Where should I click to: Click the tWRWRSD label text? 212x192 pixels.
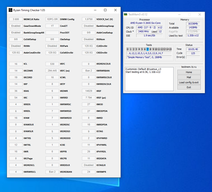click(66, 111)
